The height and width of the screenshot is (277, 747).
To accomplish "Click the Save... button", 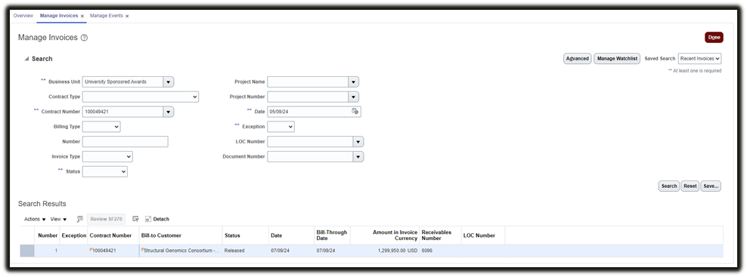I will pyautogui.click(x=710, y=186).
